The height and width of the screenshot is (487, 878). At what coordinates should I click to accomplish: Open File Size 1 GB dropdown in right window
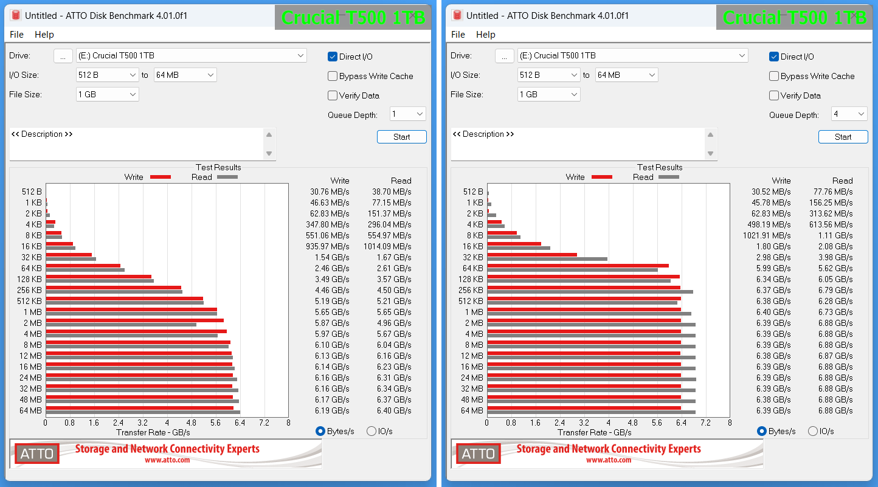549,94
